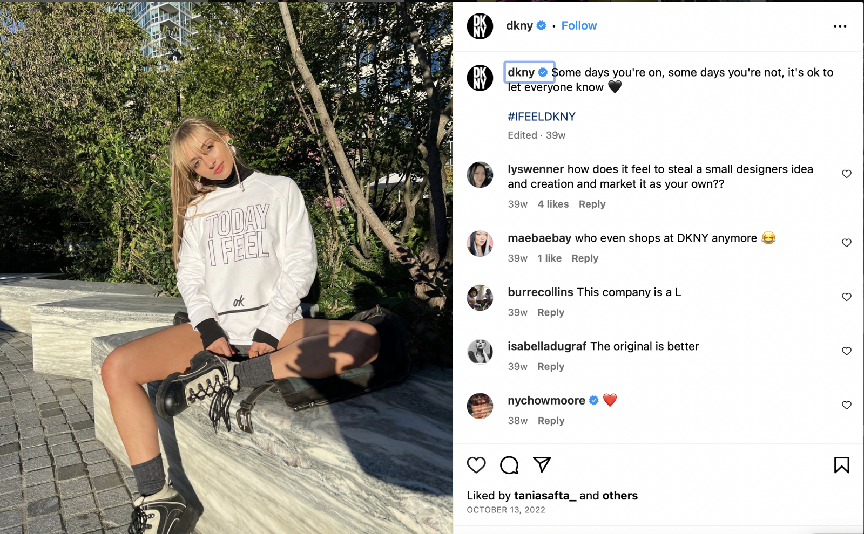Open taniasafta_ profile from likes
Viewport: 864px width, 534px height.
tap(545, 496)
